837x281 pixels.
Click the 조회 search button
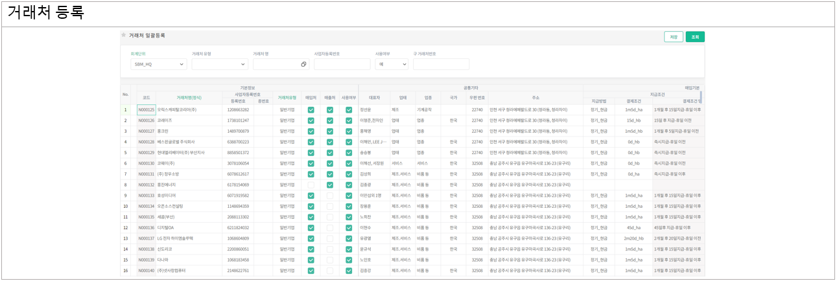(695, 37)
